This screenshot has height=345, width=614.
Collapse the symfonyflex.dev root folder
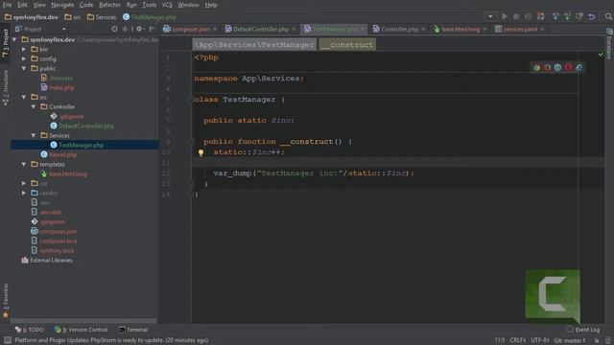[x=14, y=39]
